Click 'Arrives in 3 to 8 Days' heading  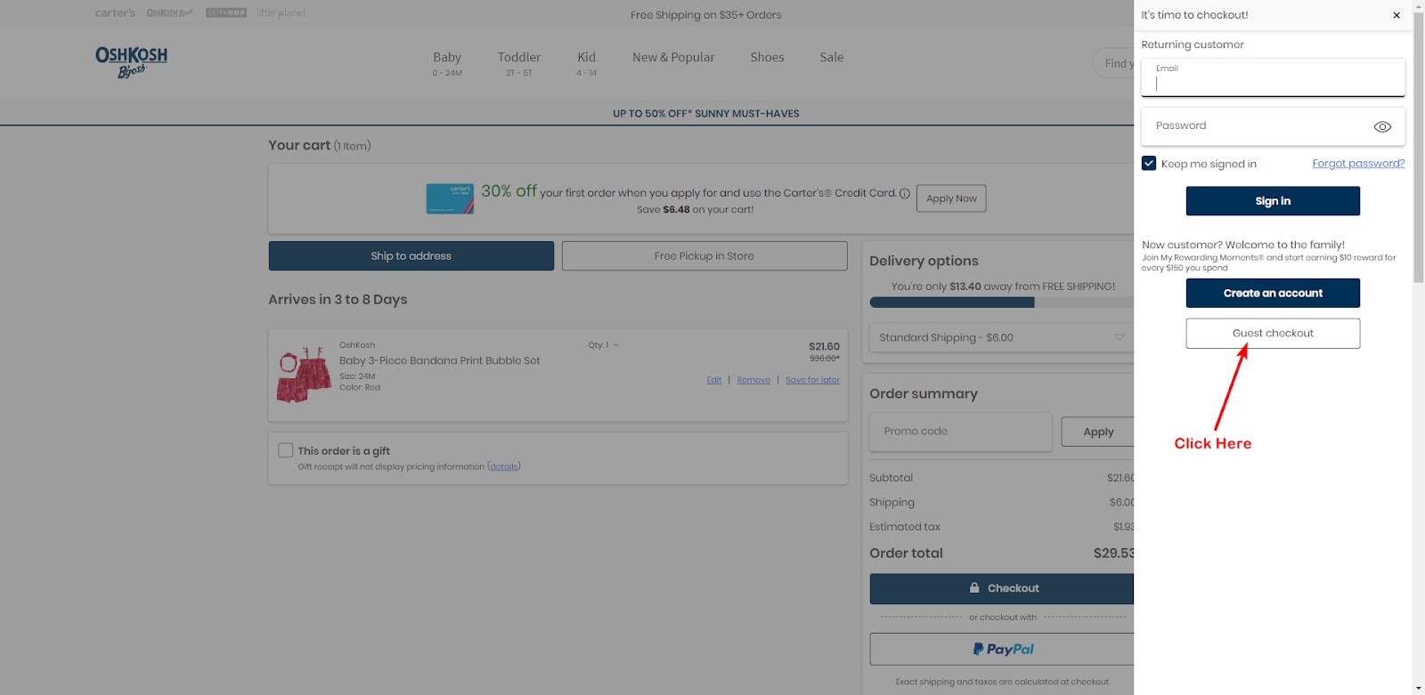click(x=338, y=300)
